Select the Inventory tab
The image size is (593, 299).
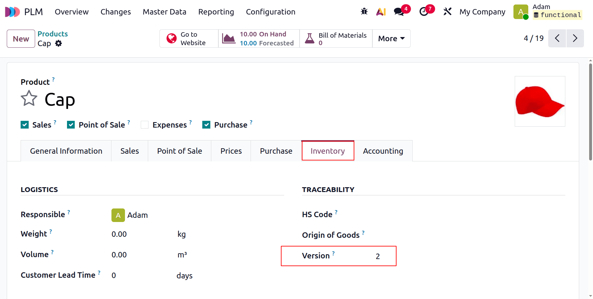[328, 151]
